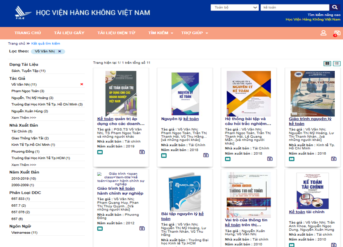The height and width of the screenshot is (247, 343).
Task: Click Học Viện Hàng Không Việt Nam yellow link
Action: click(x=313, y=20)
